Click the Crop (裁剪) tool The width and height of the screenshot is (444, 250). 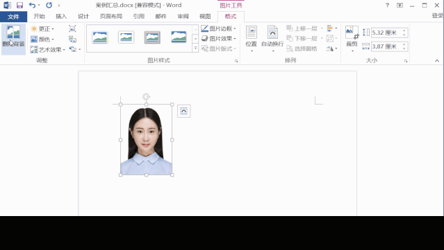click(x=352, y=39)
